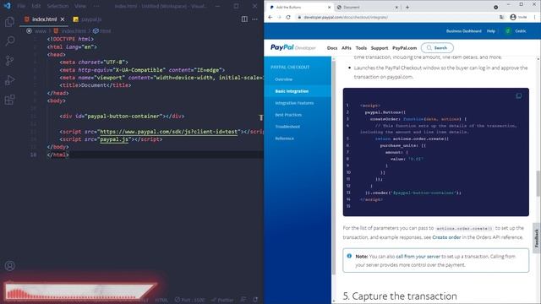Open the File menu in VS Code
Image resolution: width=541 pixels, height=304 pixels.
click(21, 6)
